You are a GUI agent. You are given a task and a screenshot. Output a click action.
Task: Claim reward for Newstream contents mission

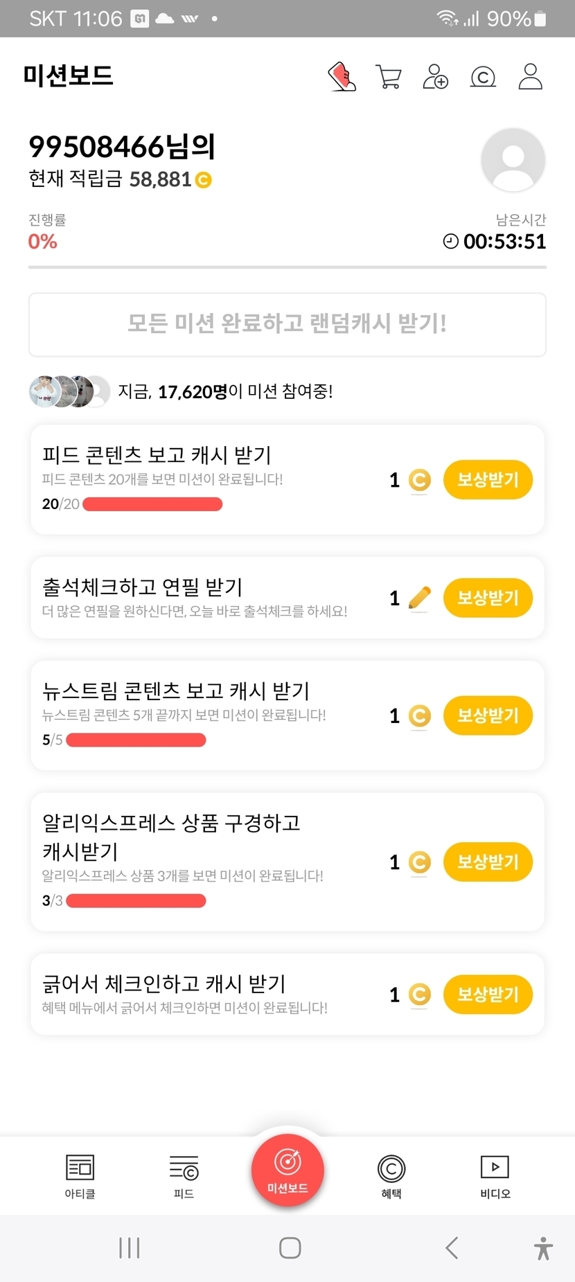pos(488,715)
